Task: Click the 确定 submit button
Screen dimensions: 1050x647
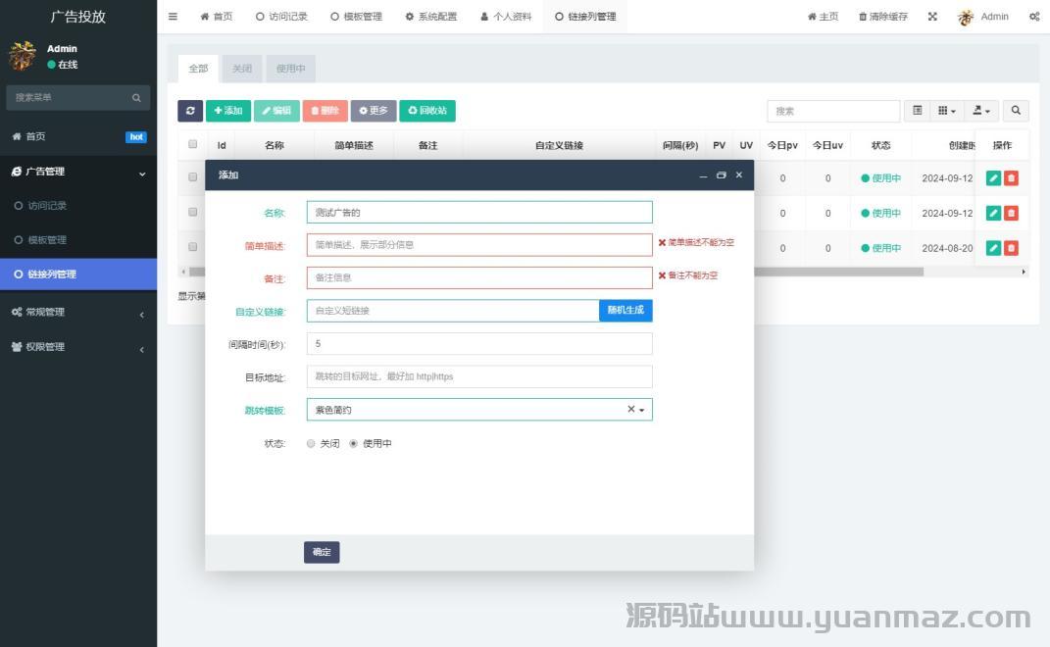Action: pos(322,552)
